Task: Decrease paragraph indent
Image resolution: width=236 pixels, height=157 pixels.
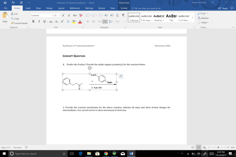Action: click(x=106, y=15)
